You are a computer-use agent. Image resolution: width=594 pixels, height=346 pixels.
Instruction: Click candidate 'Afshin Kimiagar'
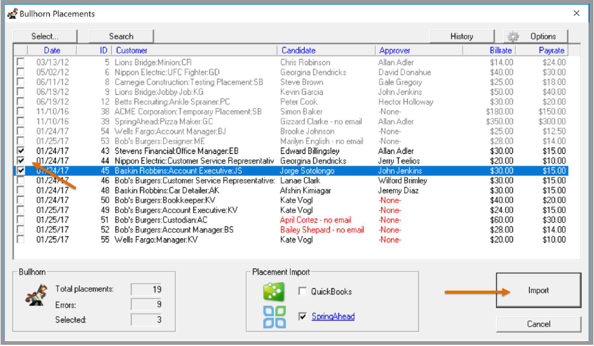306,190
